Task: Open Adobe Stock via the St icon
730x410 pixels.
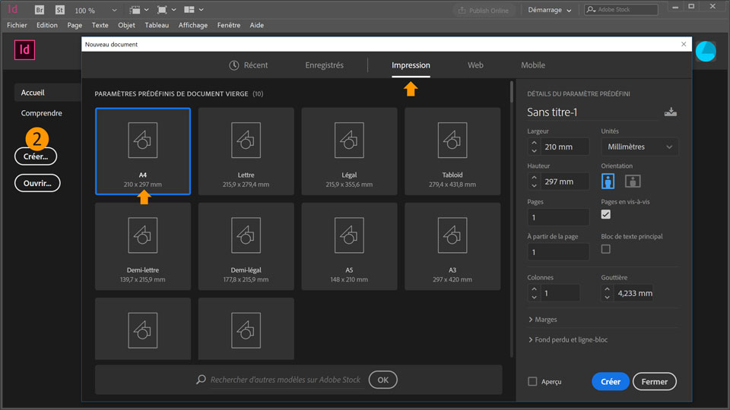Action: tap(59, 10)
